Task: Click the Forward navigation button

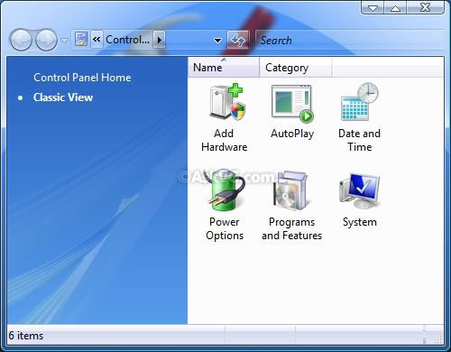Action: pyautogui.click(x=47, y=40)
